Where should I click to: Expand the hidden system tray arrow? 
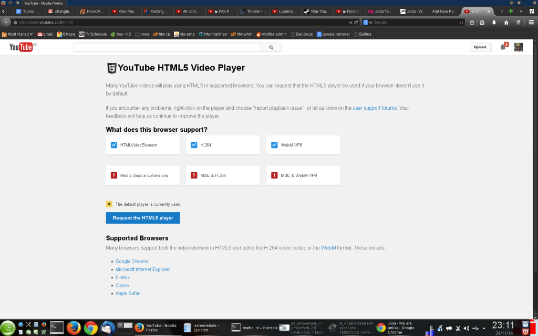pos(484,329)
